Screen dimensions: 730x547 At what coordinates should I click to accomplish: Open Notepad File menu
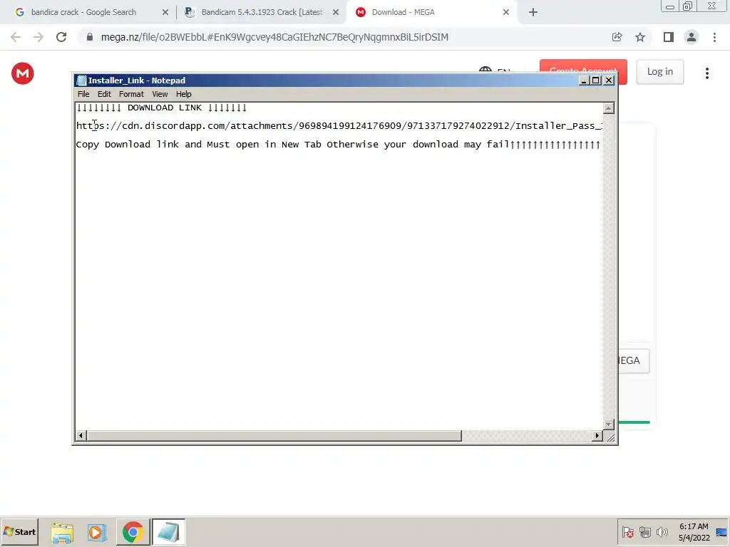(83, 94)
